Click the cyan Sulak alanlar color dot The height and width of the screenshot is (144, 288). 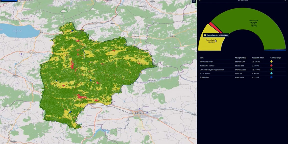(271, 74)
